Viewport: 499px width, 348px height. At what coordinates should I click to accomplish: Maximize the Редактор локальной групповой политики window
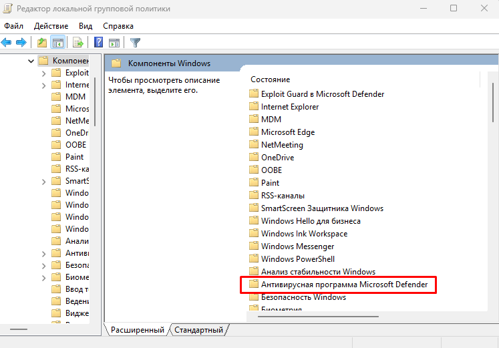coord(454,8)
